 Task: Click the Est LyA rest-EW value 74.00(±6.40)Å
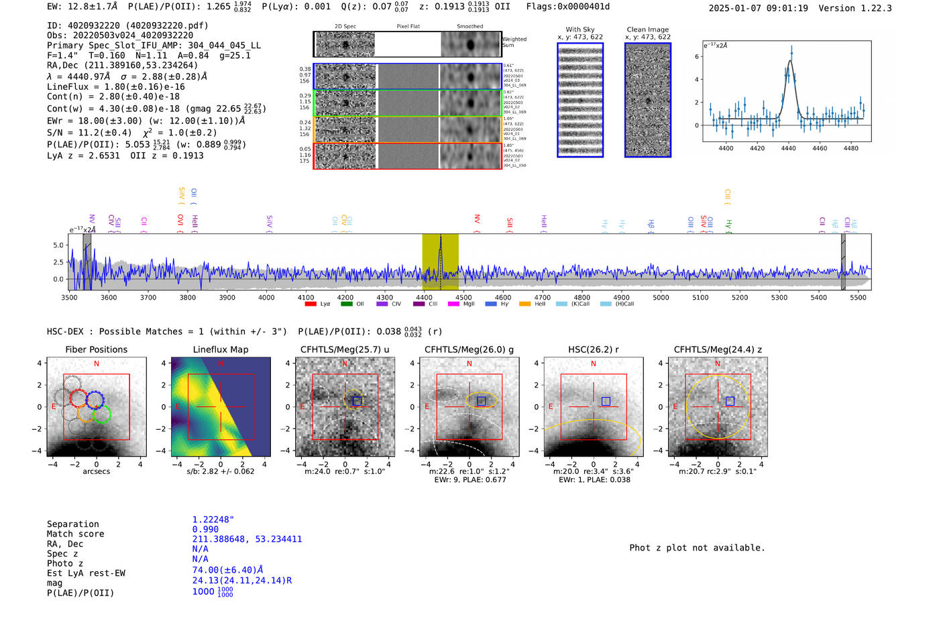pyautogui.click(x=228, y=570)
